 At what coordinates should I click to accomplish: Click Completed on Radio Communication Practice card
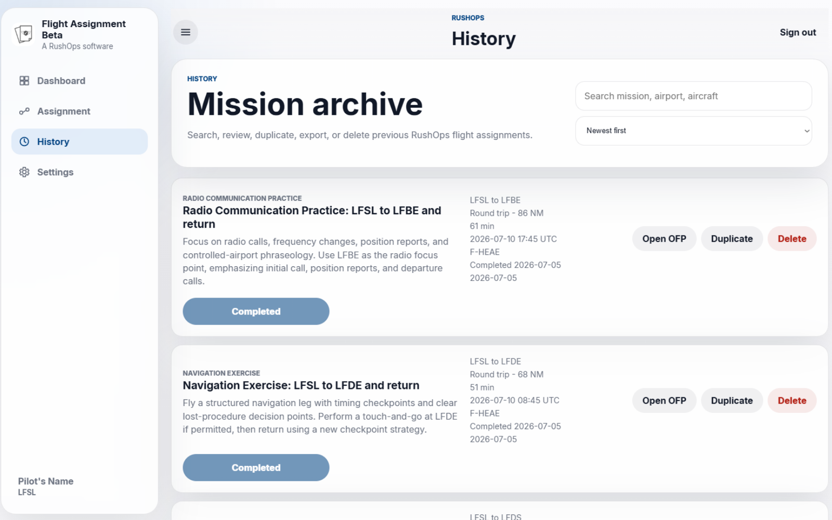click(256, 311)
